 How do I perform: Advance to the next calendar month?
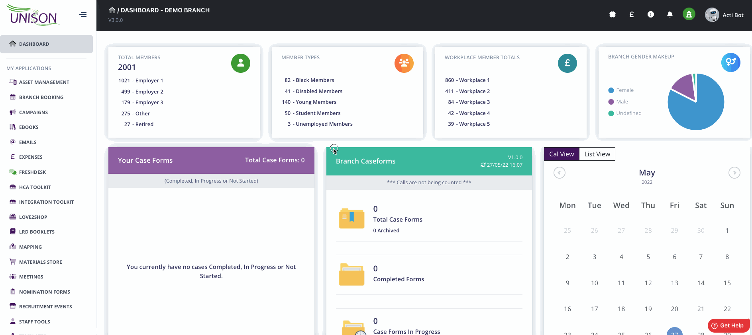point(734,173)
